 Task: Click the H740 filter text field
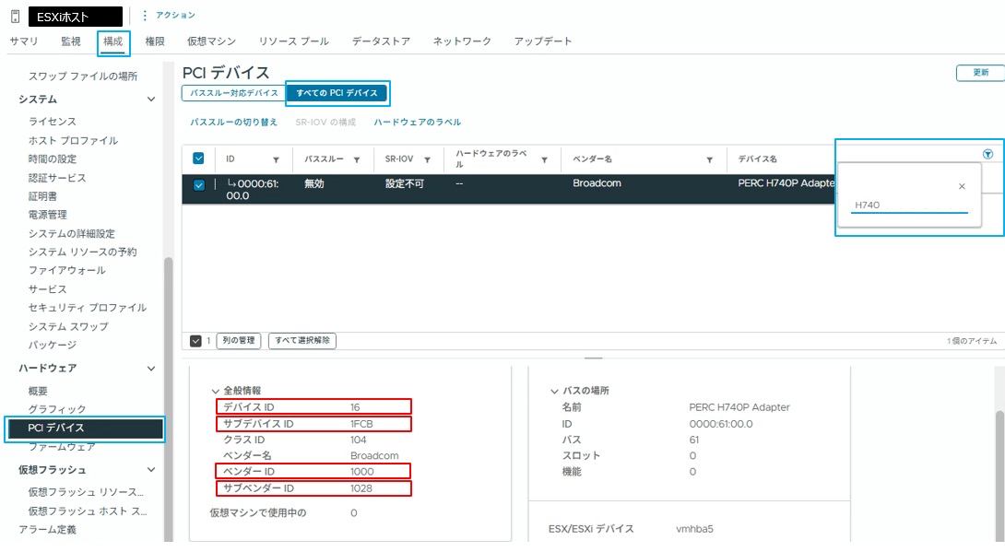pos(909,205)
